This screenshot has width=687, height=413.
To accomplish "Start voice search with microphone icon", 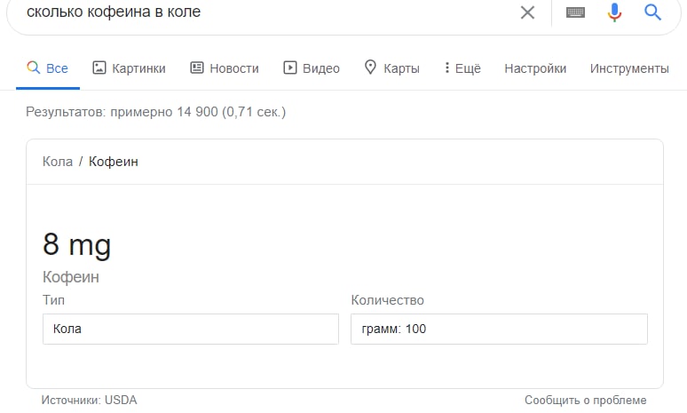I will click(614, 12).
